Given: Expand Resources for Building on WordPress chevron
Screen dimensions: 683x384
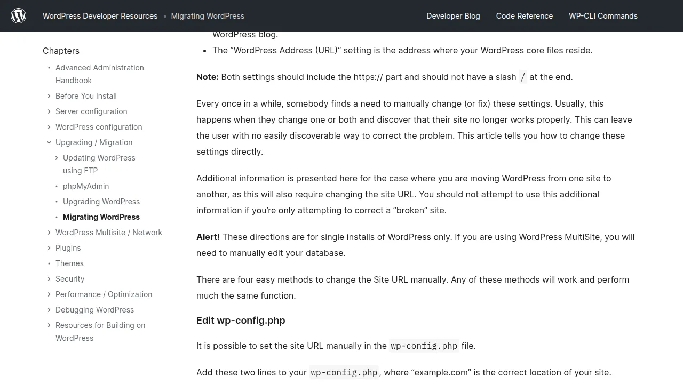Looking at the screenshot, I should (x=49, y=325).
